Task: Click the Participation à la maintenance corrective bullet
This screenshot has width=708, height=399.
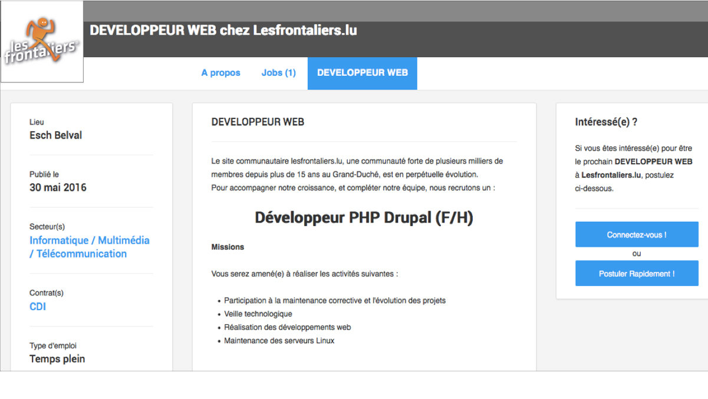Action: pyautogui.click(x=335, y=301)
